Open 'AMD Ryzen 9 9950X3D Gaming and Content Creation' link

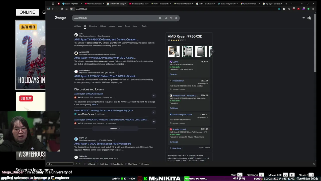[106, 39]
